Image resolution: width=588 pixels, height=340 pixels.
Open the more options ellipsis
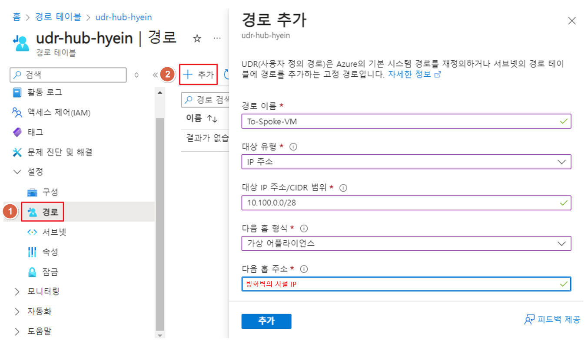click(217, 39)
